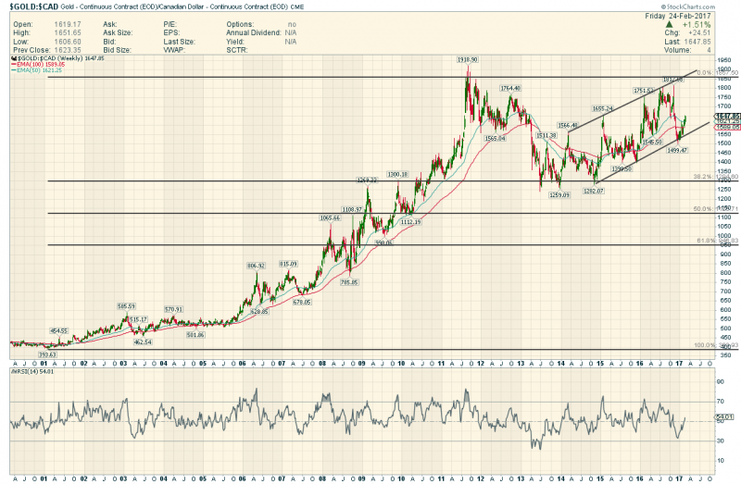Image resolution: width=741 pixels, height=484 pixels.
Task: Click the price label 454.55
Action: click(59, 331)
